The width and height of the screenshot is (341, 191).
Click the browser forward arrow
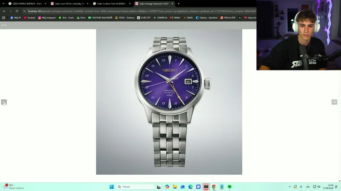(x=10, y=11)
